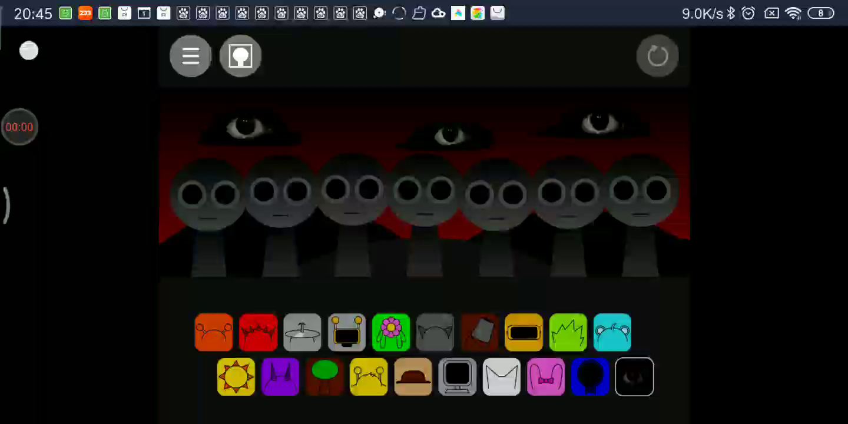
Task: Pick the tan icon with brown hat
Action: (413, 377)
